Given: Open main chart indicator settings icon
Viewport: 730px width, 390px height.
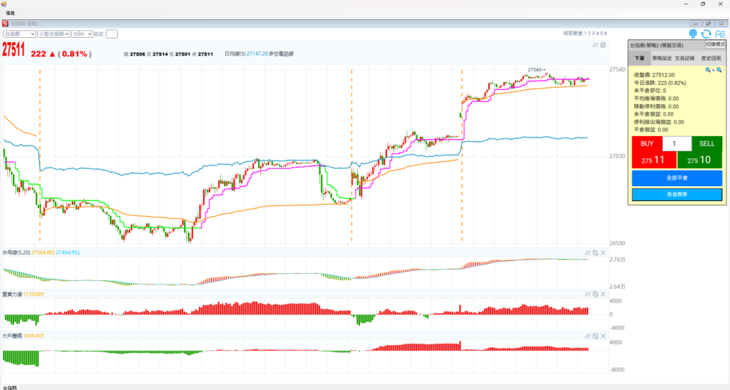Looking at the screenshot, I should point(595,45).
